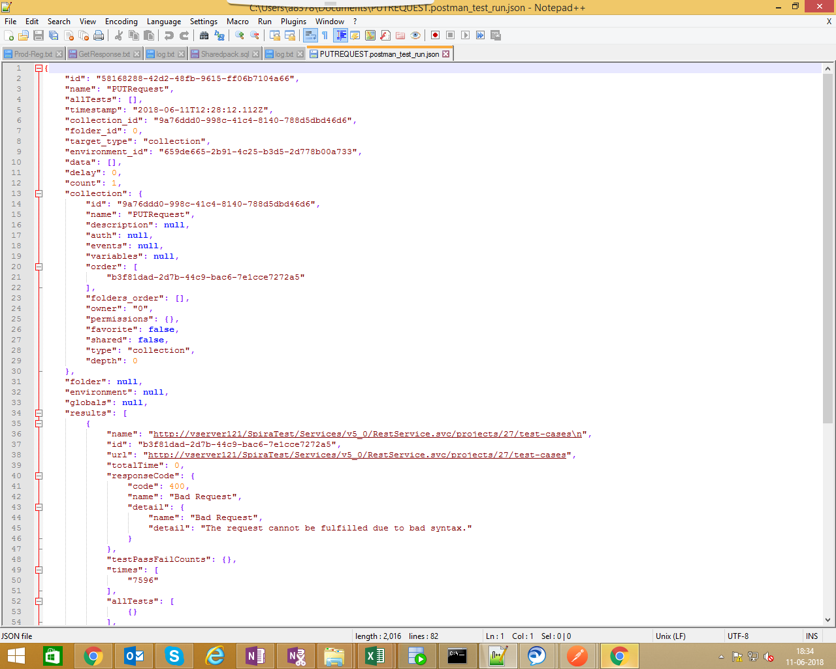Save all open documents
836x669 pixels.
point(52,35)
